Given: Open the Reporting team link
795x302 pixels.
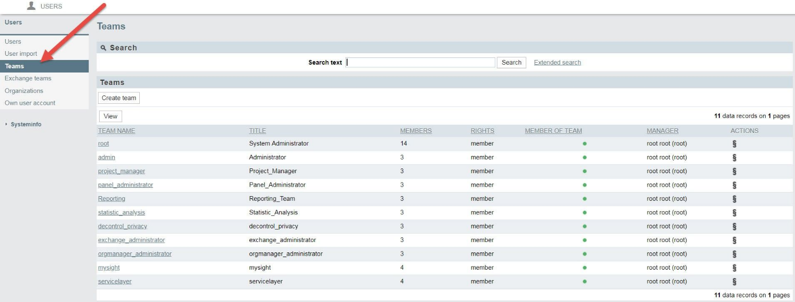Looking at the screenshot, I should pos(112,199).
